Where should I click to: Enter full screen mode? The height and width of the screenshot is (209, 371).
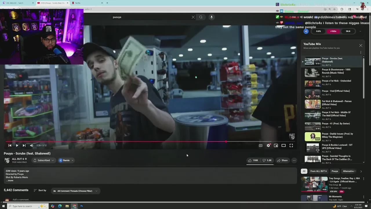click(x=291, y=145)
